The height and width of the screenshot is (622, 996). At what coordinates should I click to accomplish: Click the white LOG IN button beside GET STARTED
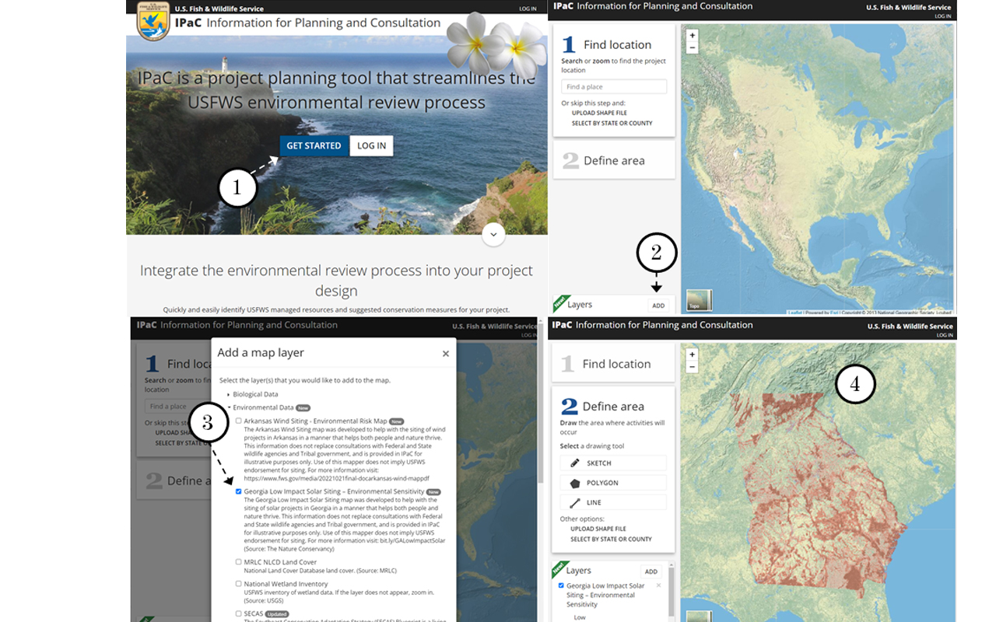(371, 146)
